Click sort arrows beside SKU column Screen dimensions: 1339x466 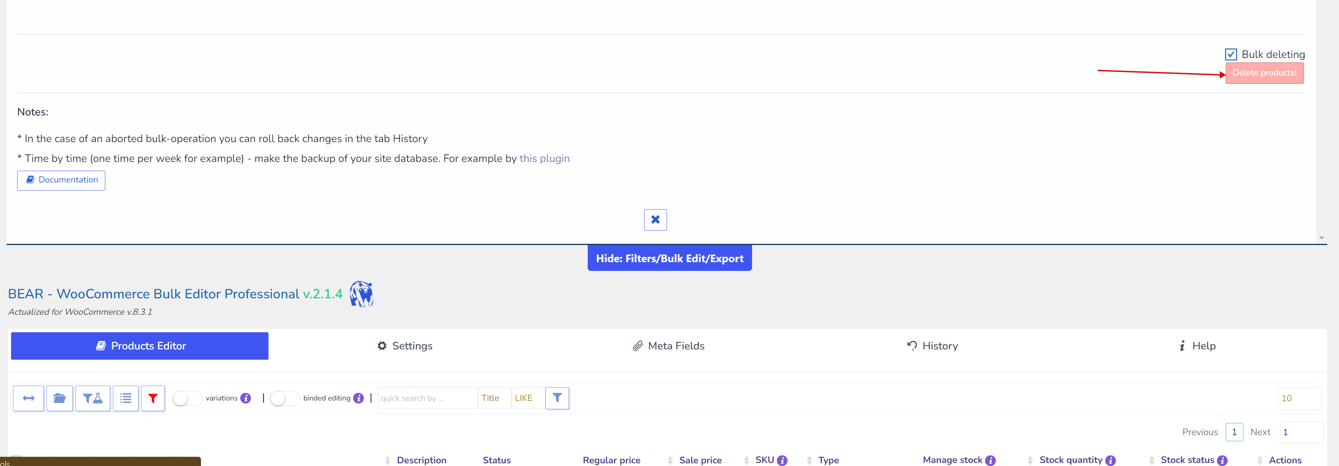(x=747, y=460)
